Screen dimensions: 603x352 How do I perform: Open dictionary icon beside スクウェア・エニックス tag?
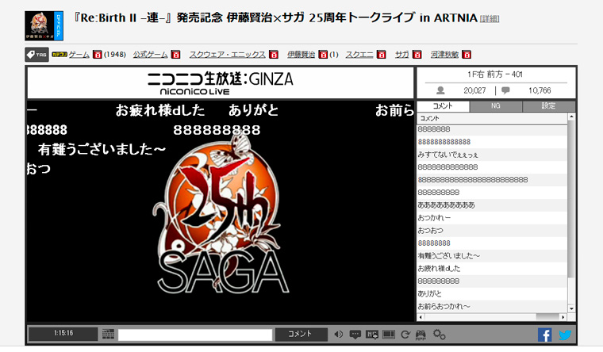click(x=274, y=55)
